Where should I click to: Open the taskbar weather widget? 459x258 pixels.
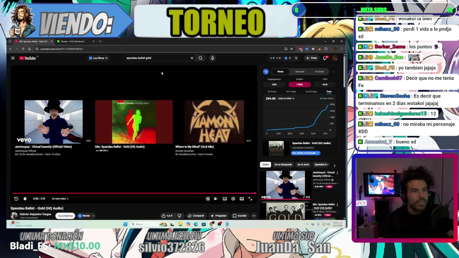point(22,224)
